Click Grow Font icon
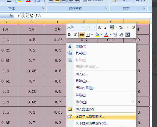This screenshot has width=157, height=127. coord(100,27)
